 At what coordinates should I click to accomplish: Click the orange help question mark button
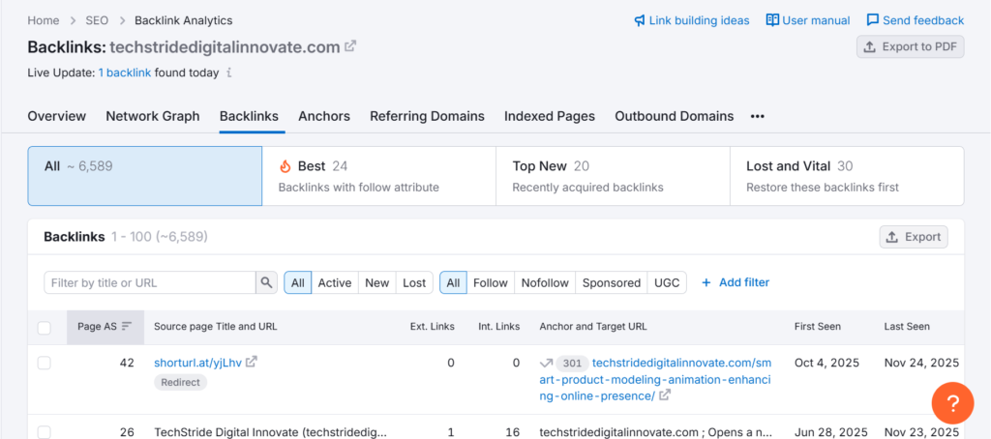(x=951, y=402)
